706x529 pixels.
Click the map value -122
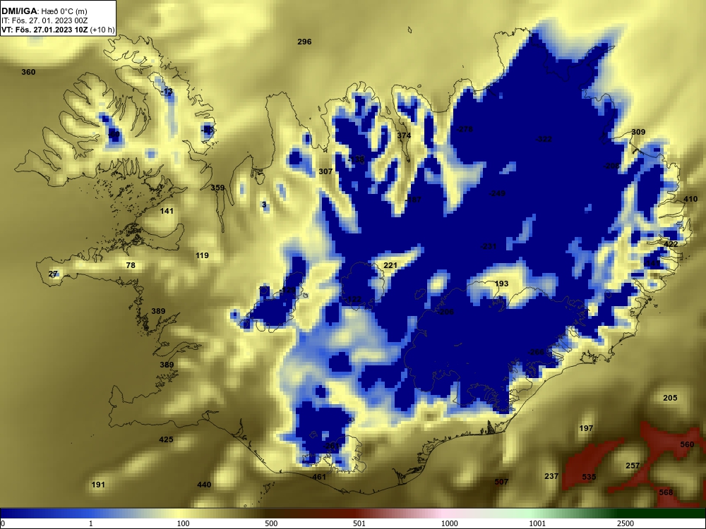tap(354, 300)
